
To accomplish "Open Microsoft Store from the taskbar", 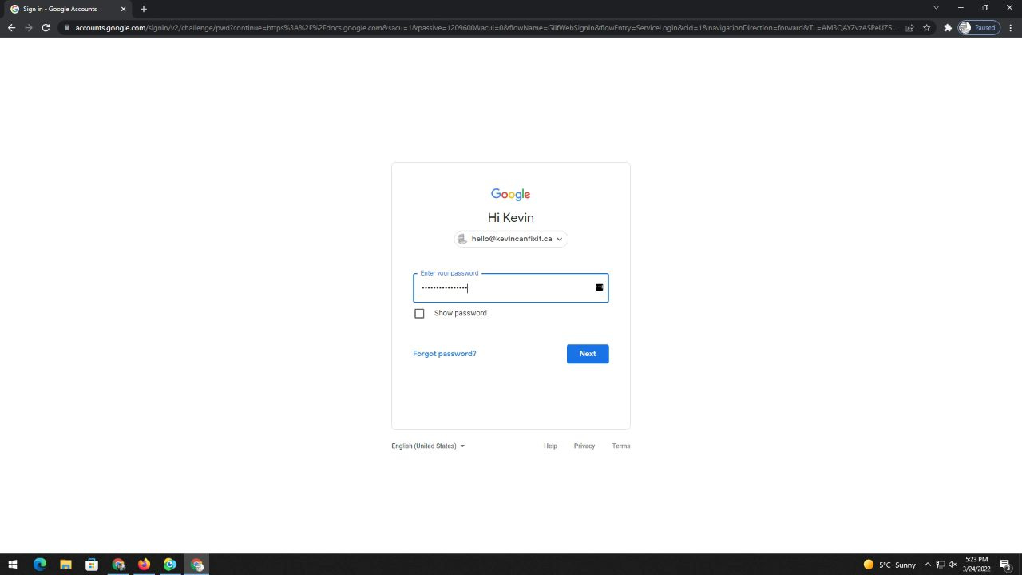I will (92, 565).
